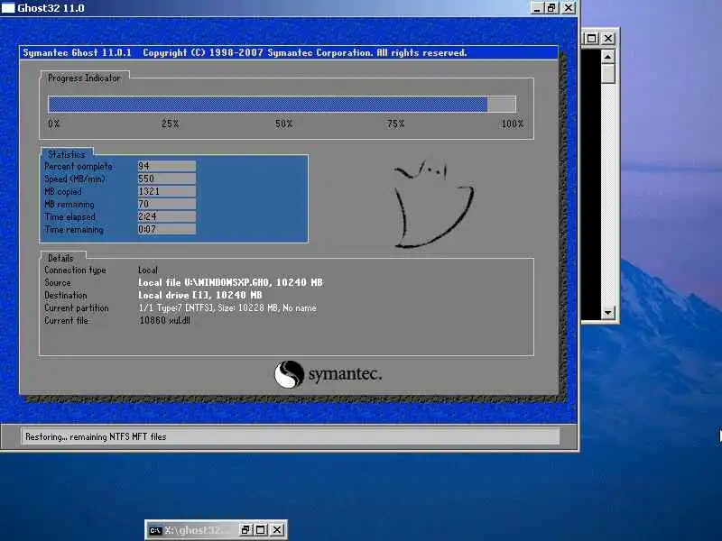Click the Percent complete label
This screenshot has height=541, width=722.
pos(79,166)
